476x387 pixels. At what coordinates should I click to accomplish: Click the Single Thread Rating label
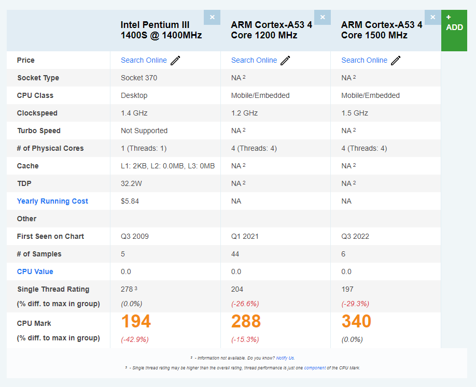tap(53, 289)
